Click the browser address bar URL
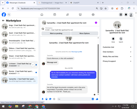The image size is (137, 109). coord(40,8)
